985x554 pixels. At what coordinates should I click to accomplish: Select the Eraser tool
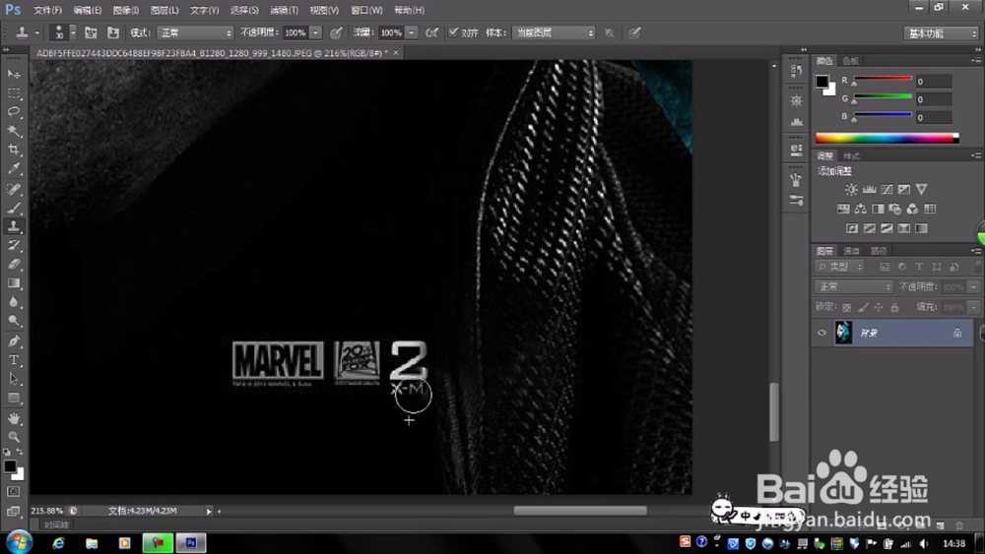(x=14, y=264)
